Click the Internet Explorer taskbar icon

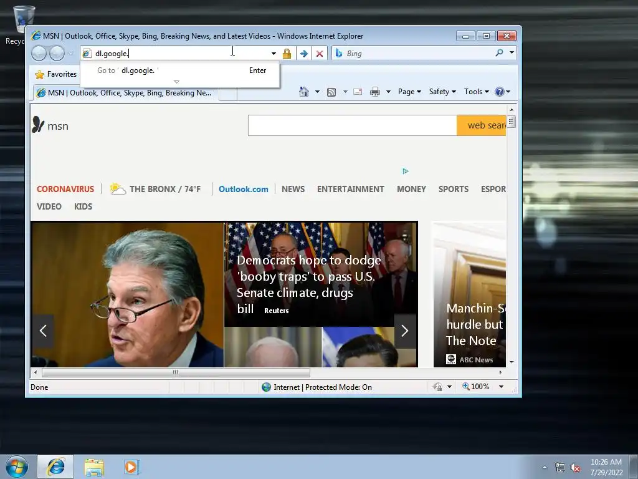point(55,467)
